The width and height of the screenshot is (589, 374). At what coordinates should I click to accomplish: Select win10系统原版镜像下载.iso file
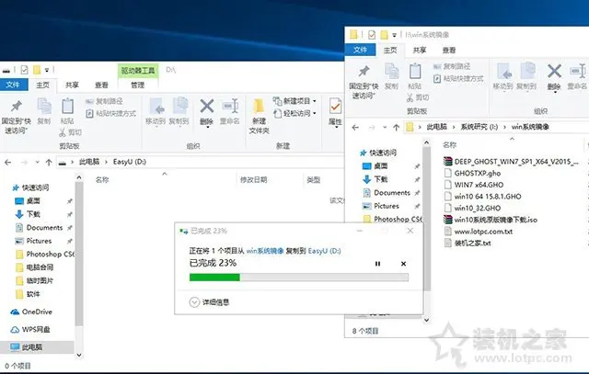pos(491,220)
